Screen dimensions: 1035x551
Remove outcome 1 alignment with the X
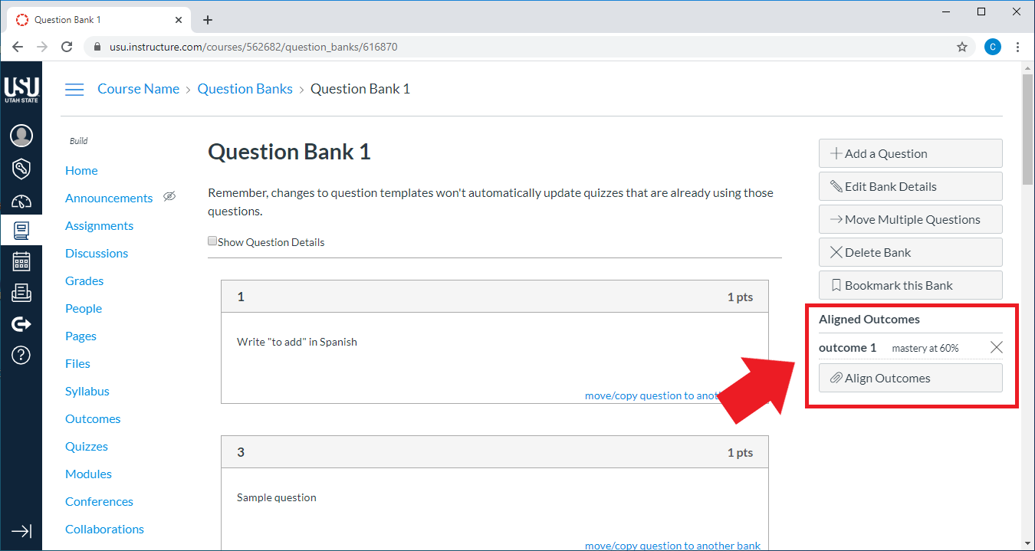point(996,348)
